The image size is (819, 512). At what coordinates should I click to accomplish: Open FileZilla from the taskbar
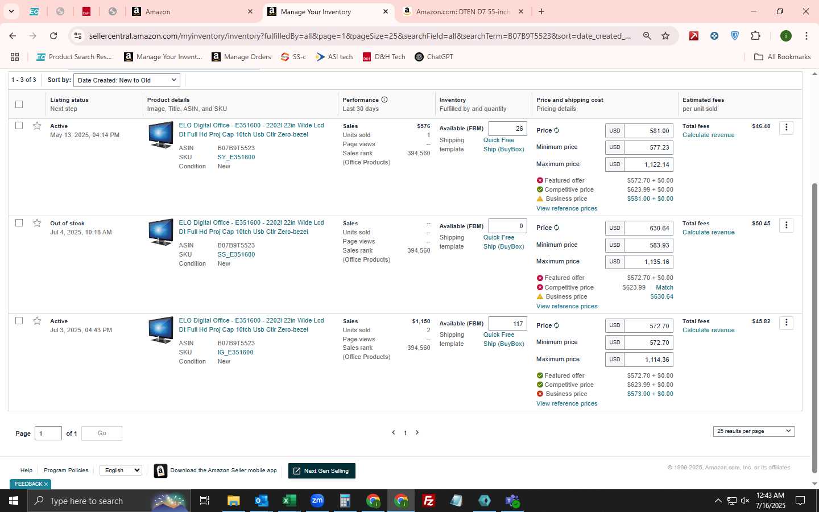[x=429, y=501]
